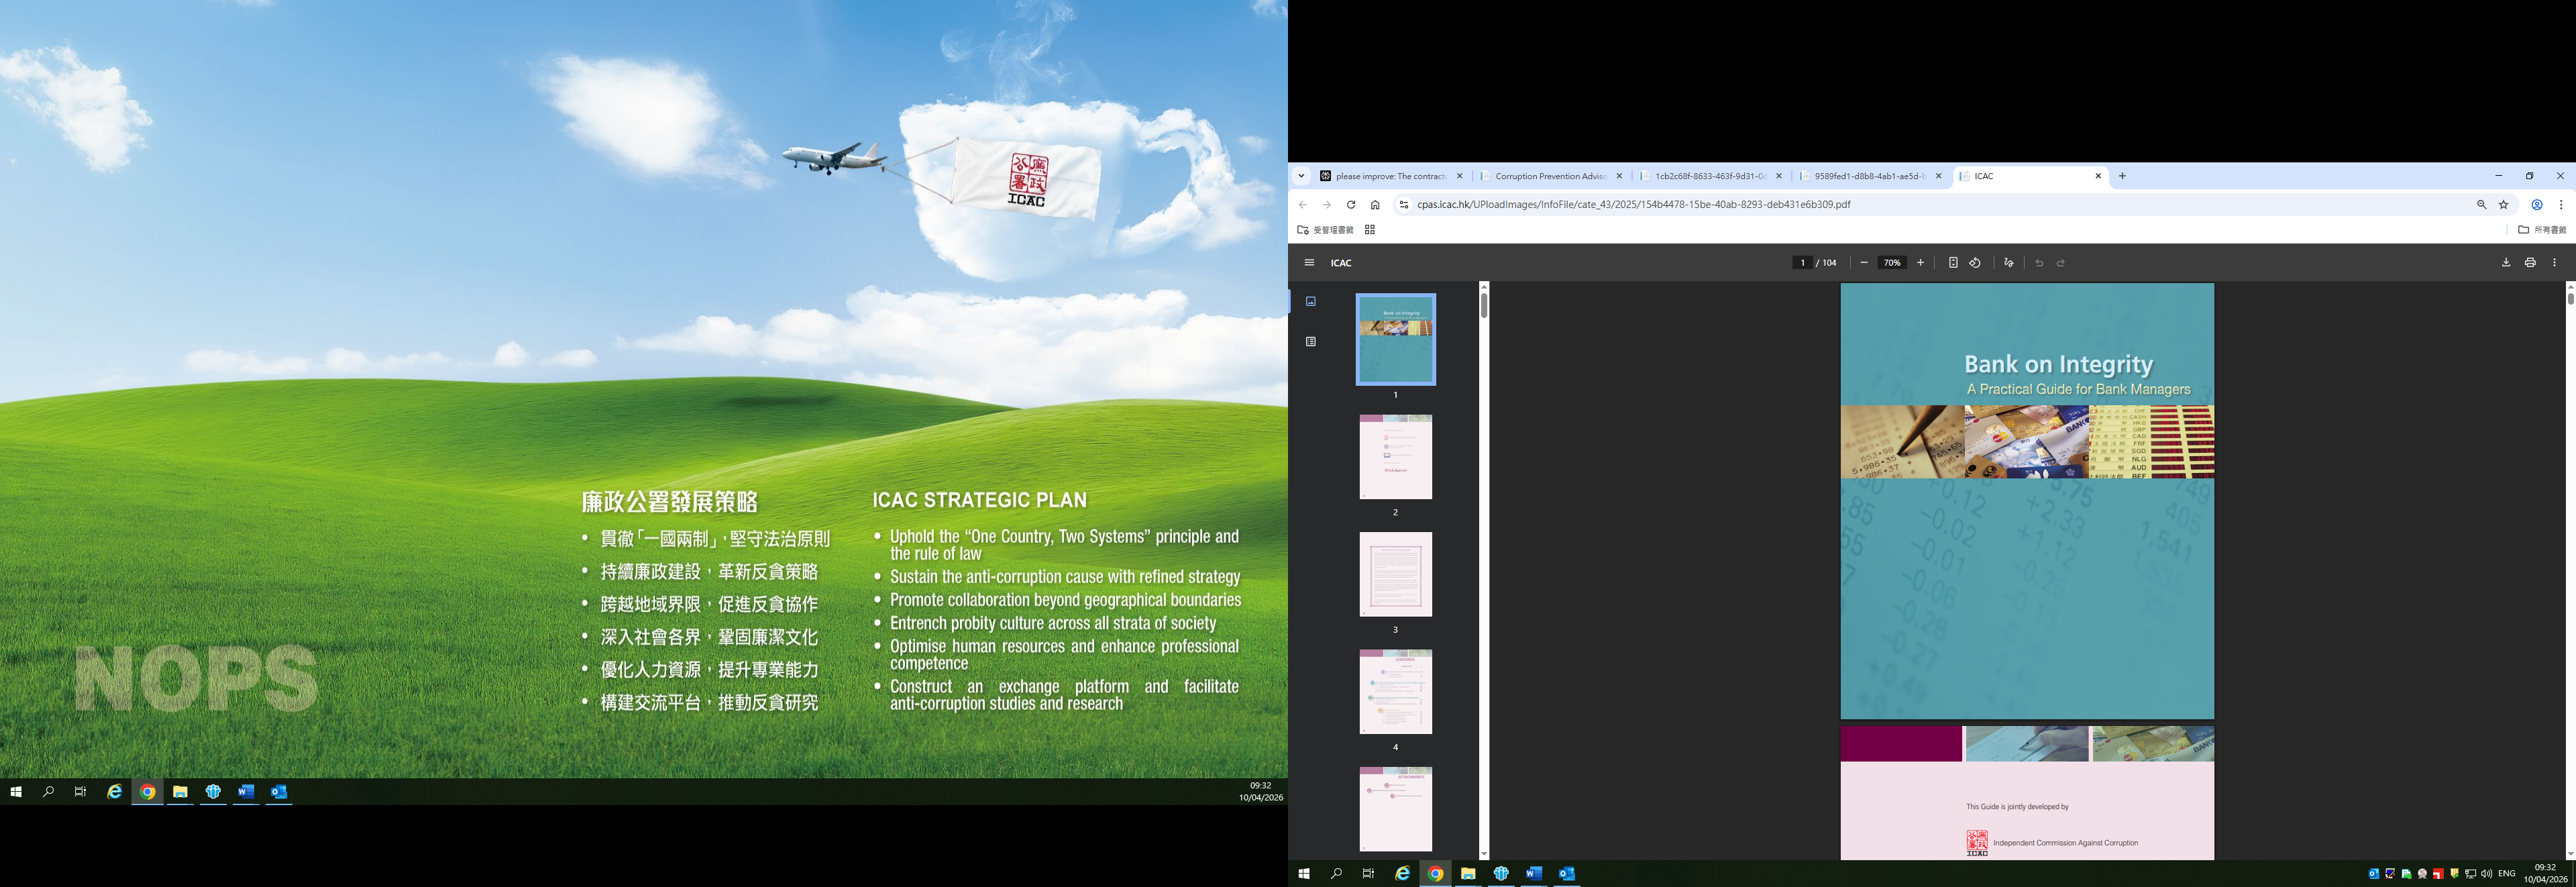2576x887 pixels.
Task: Select page 1 thumbnail in the sidebar
Action: (x=1396, y=339)
